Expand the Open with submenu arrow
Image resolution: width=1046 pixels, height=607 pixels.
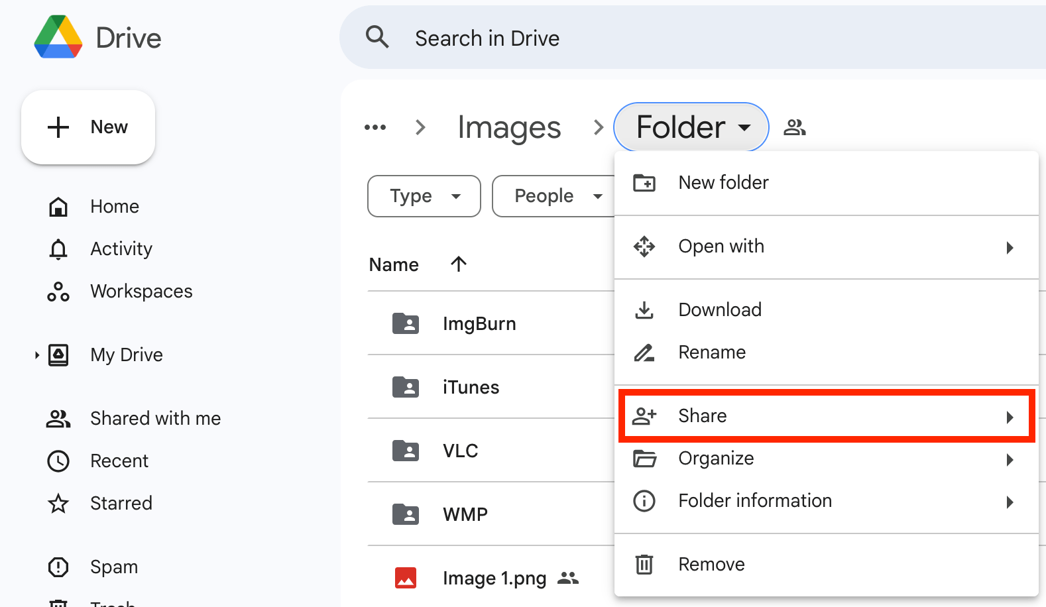(1010, 248)
